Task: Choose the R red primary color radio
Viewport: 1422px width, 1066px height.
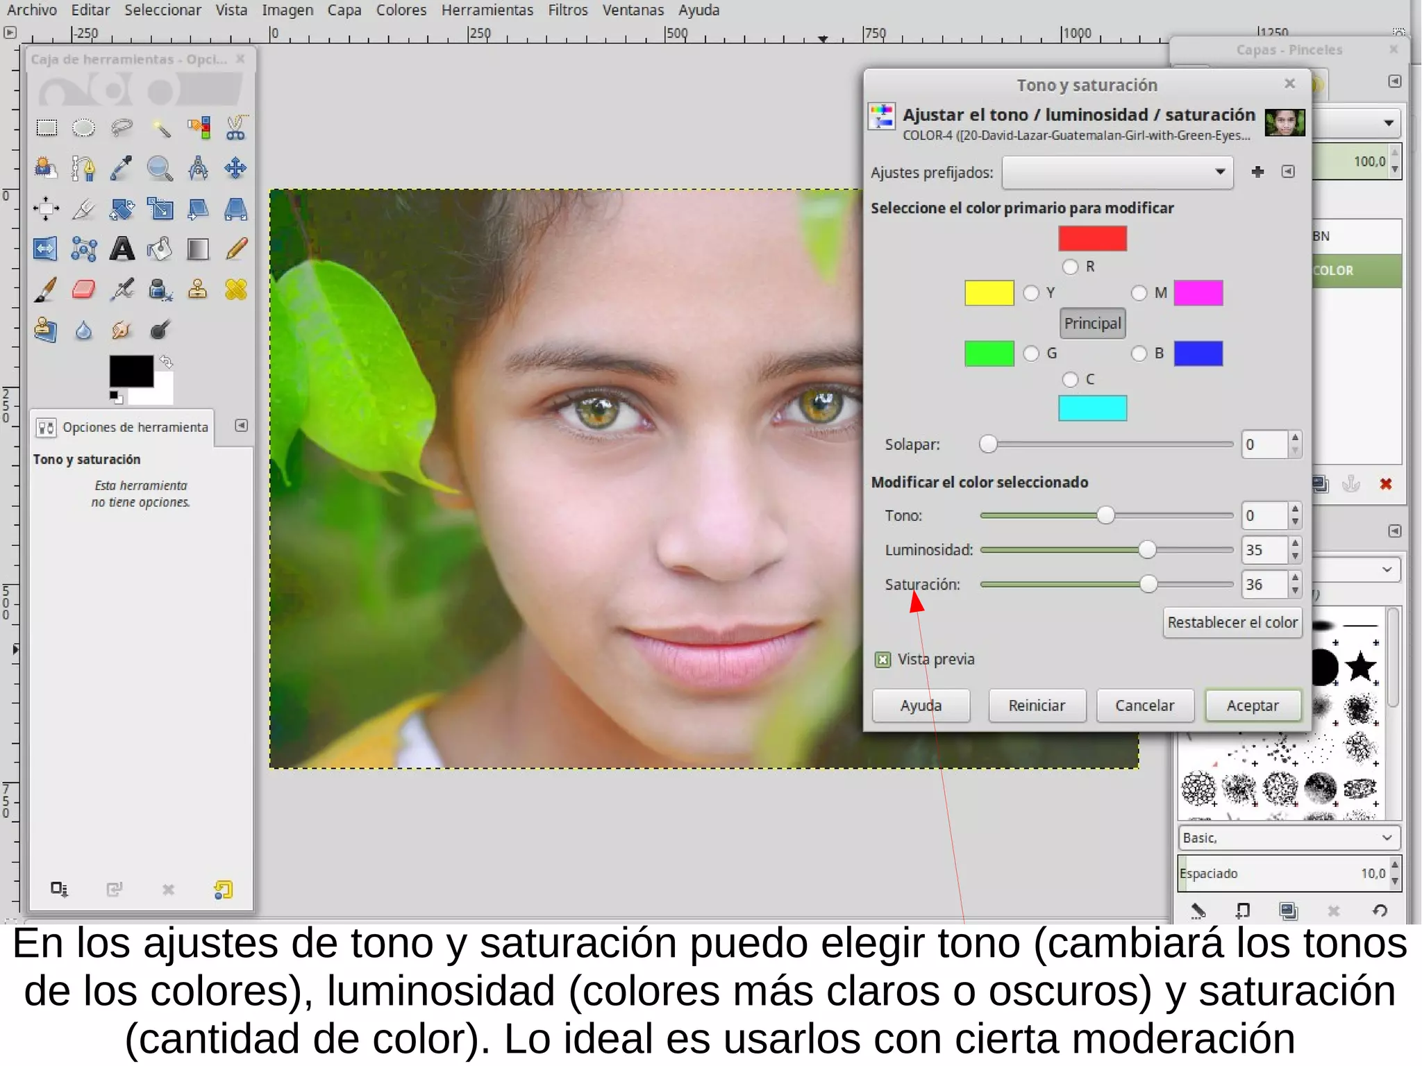Action: [x=1071, y=267]
